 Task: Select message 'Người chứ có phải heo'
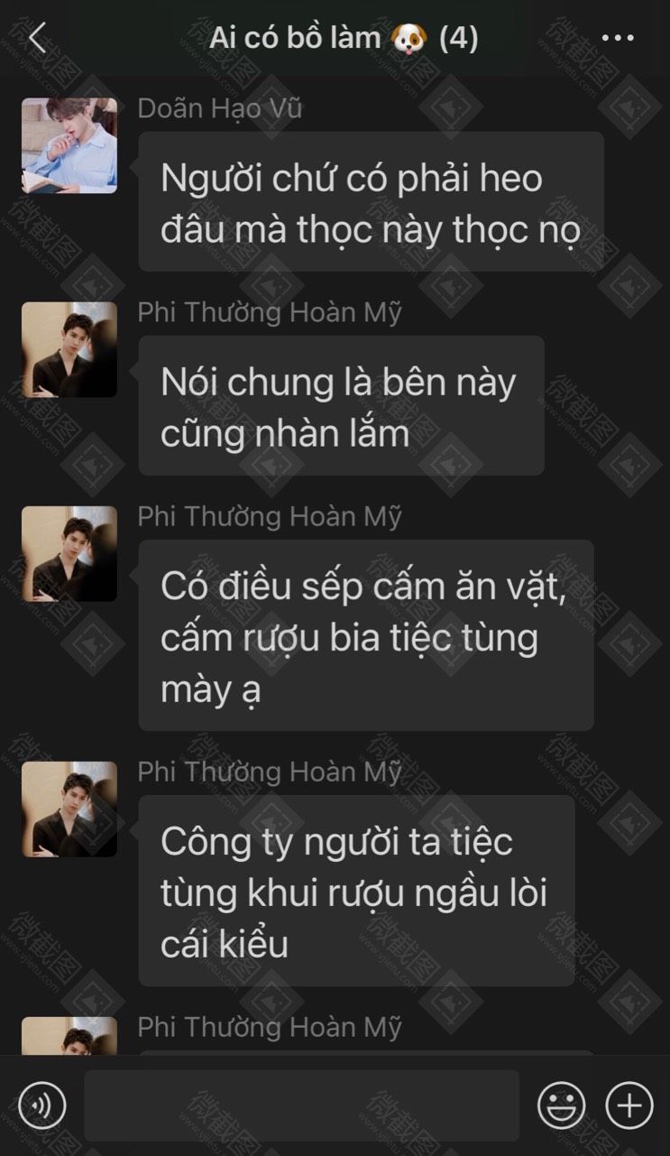(371, 202)
